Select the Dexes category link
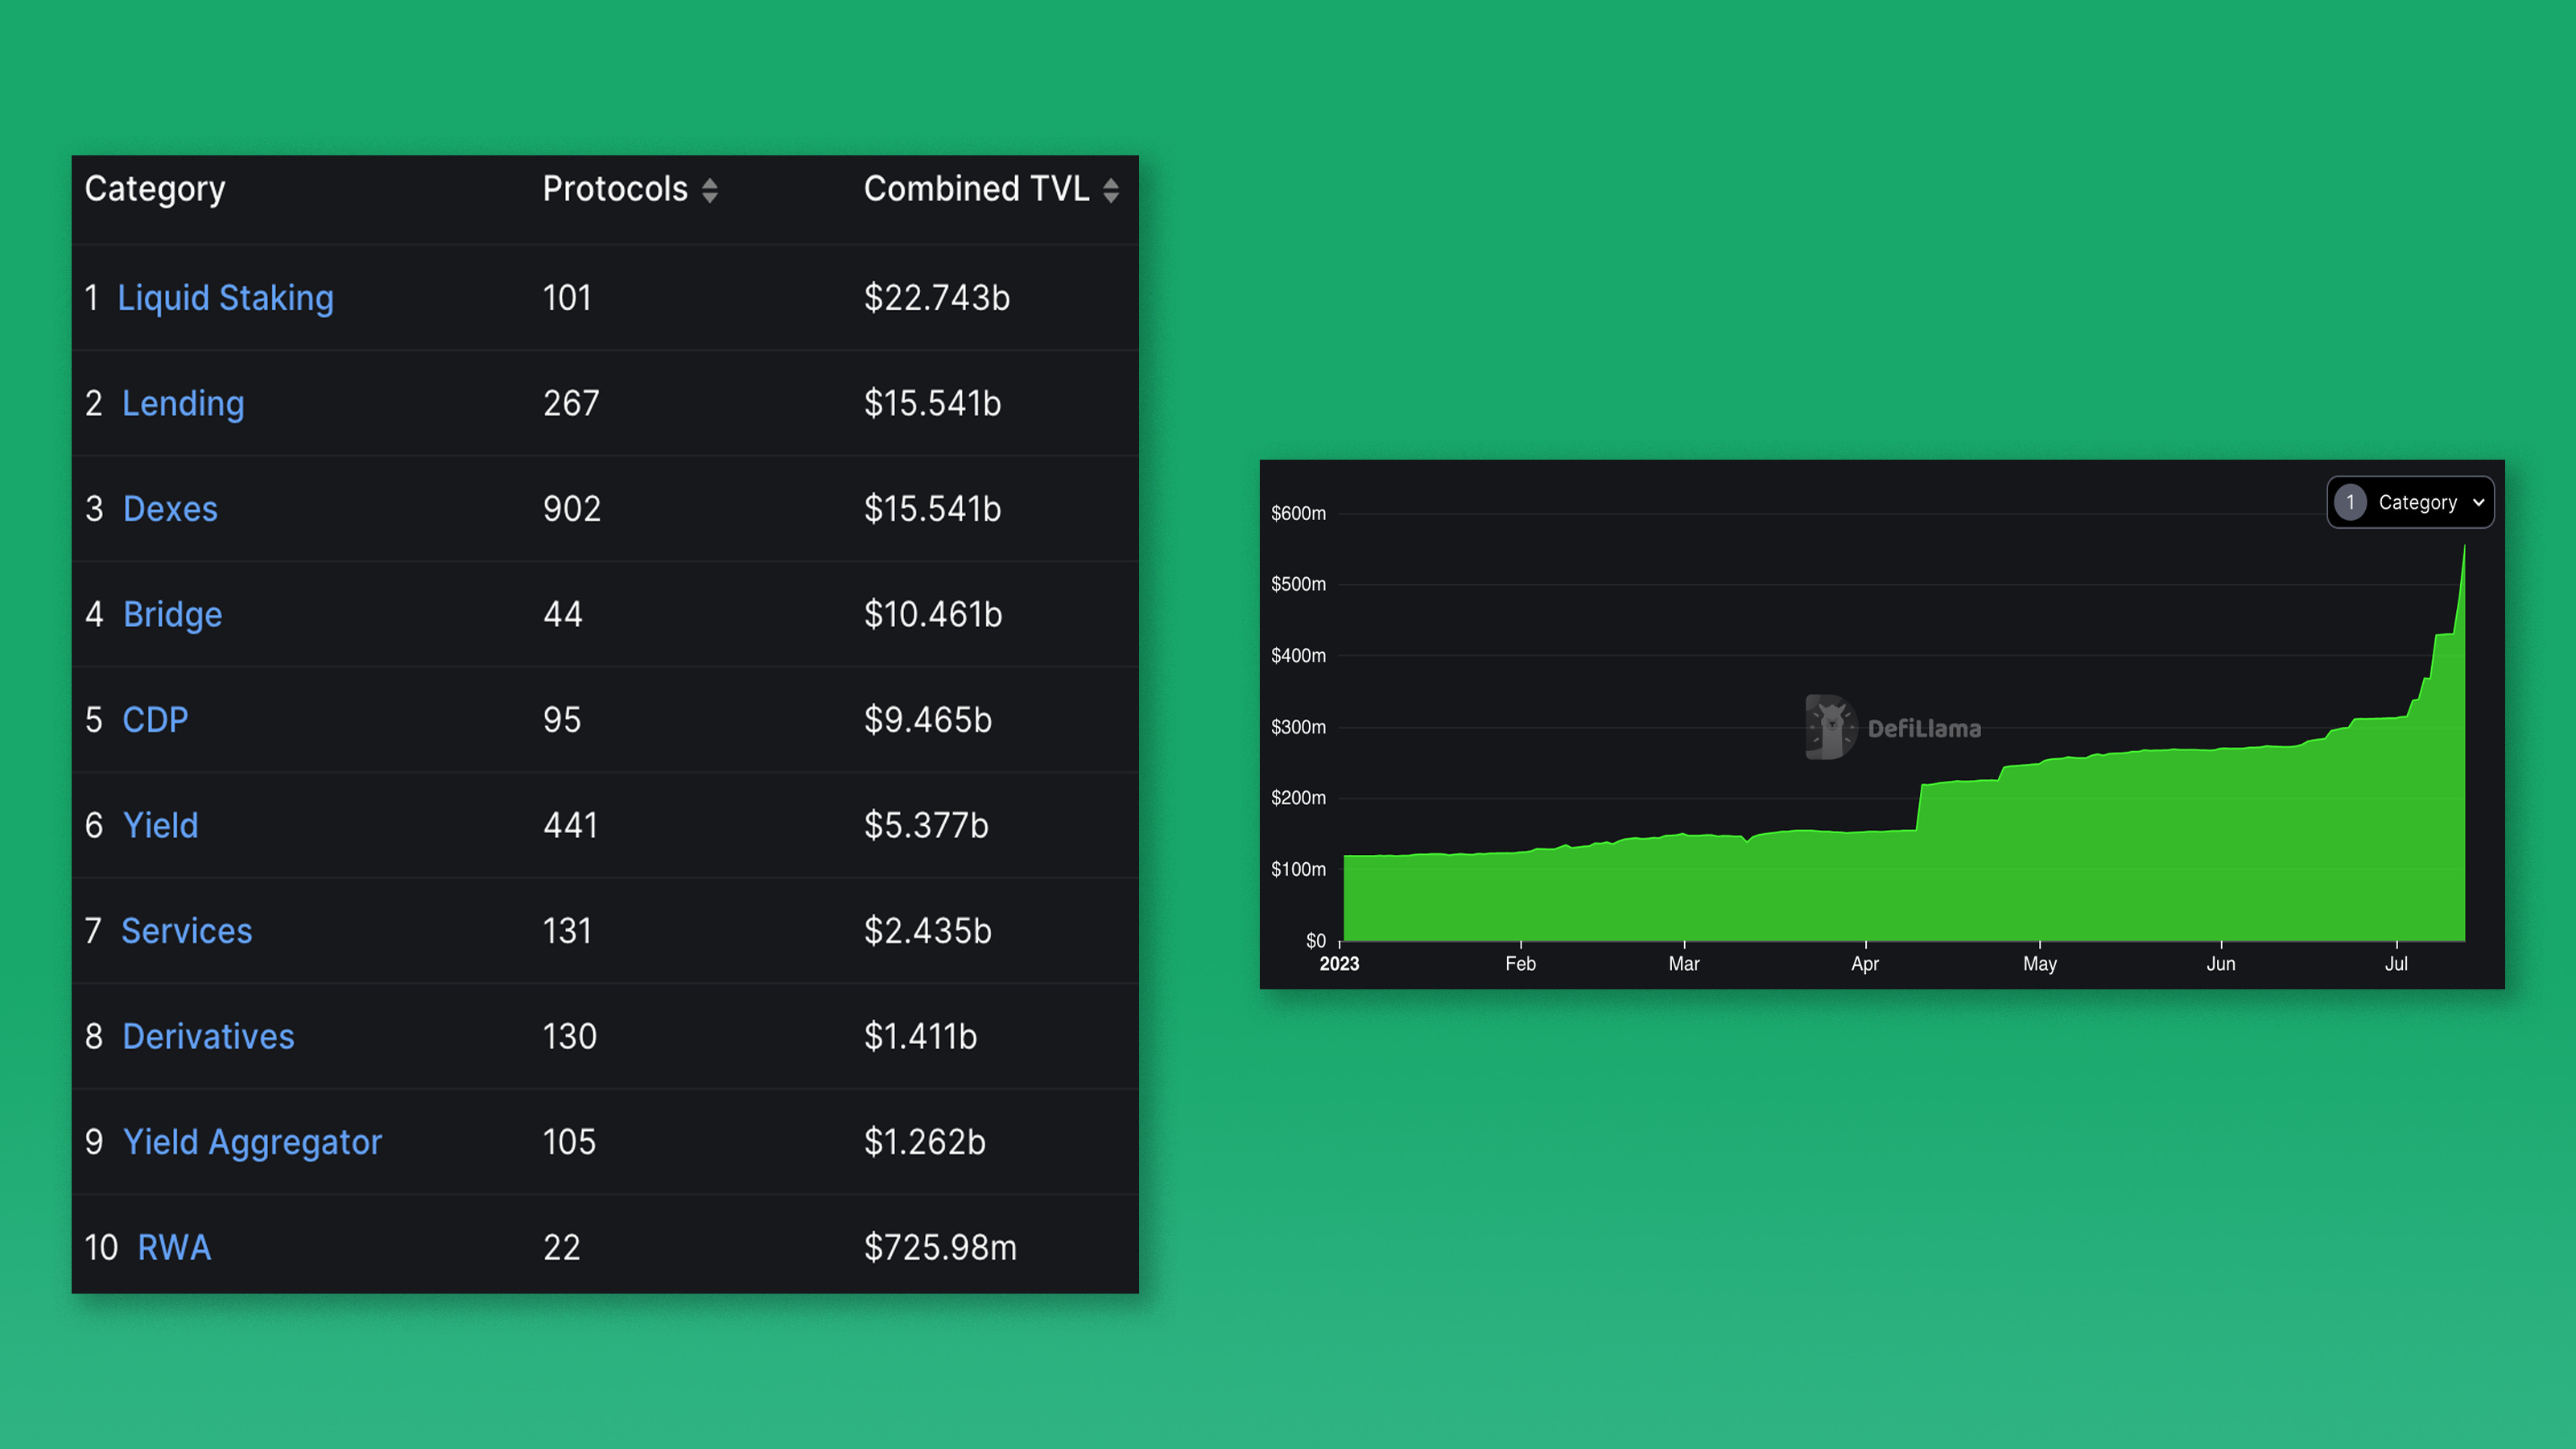 (170, 509)
